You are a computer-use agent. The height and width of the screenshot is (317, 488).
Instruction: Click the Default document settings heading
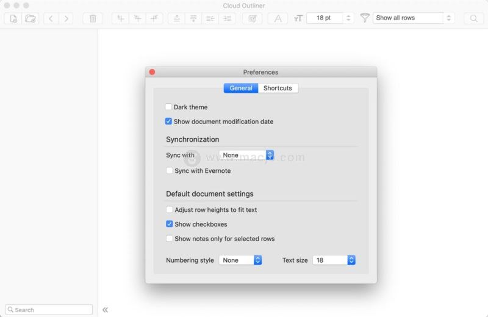[x=209, y=194]
